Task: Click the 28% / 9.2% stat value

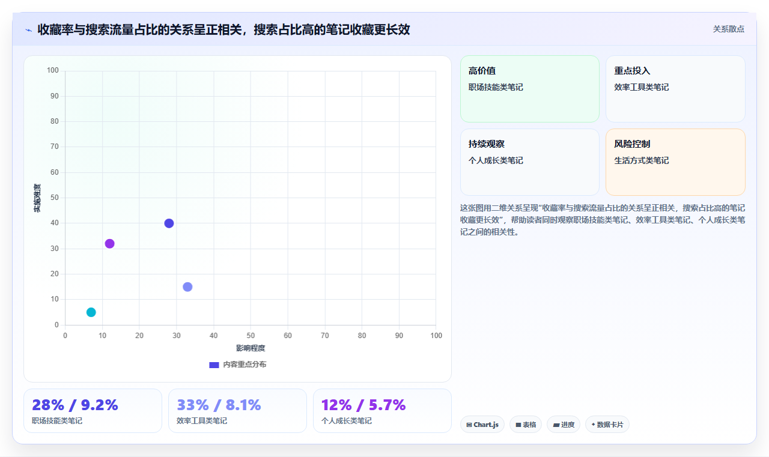Action: [x=75, y=405]
